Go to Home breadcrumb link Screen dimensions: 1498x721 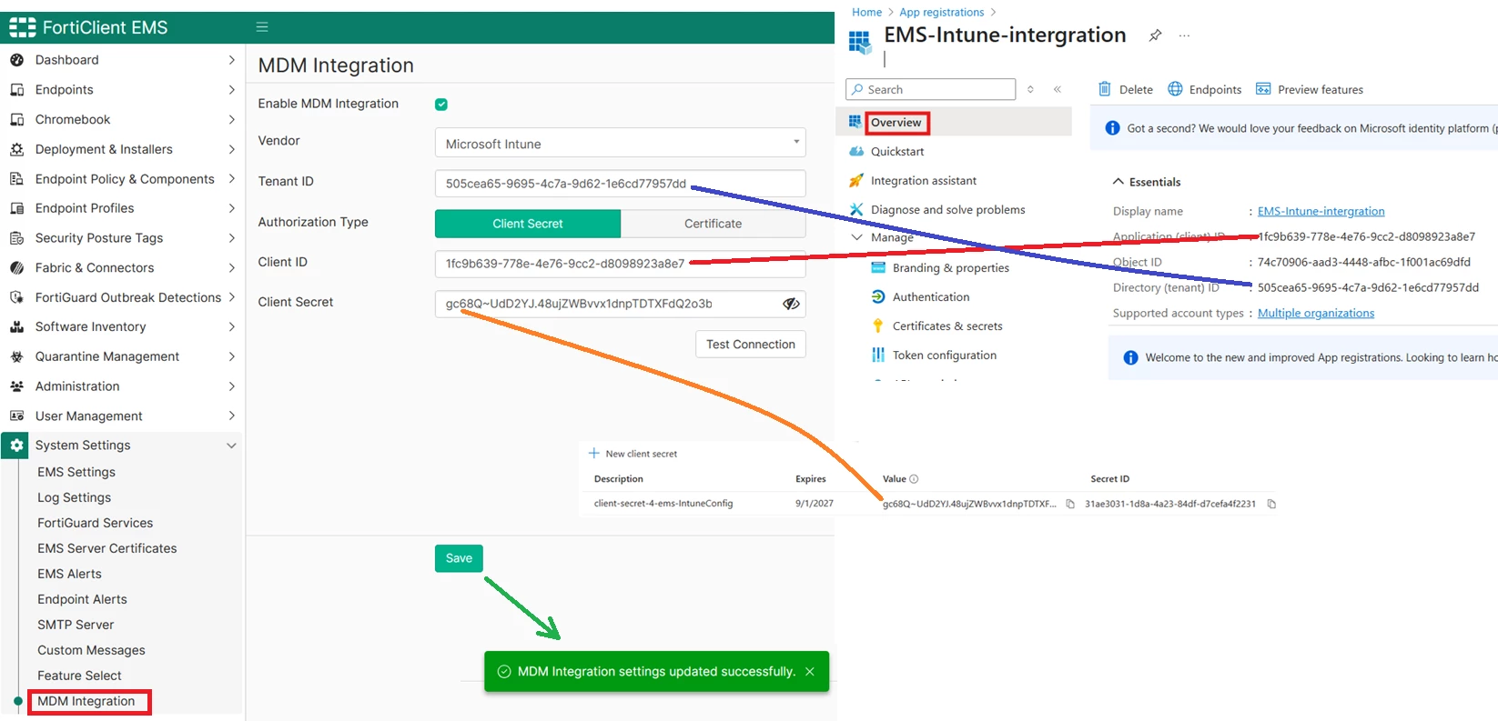tap(866, 12)
